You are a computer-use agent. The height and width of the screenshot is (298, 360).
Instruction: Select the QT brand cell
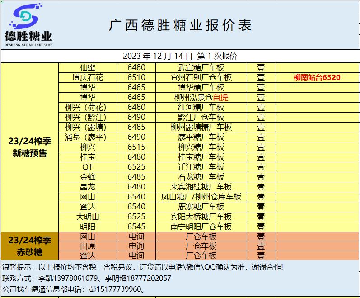click(88, 167)
